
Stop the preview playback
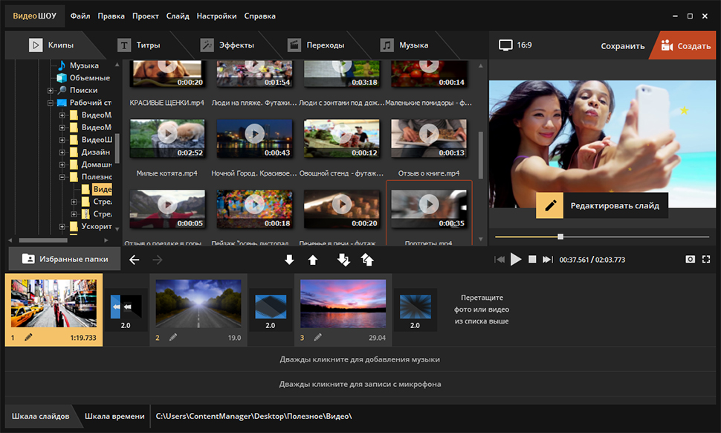(532, 260)
